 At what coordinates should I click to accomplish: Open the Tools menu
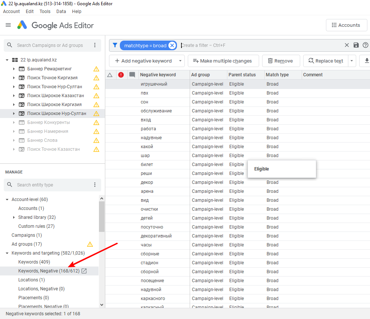[45, 11]
